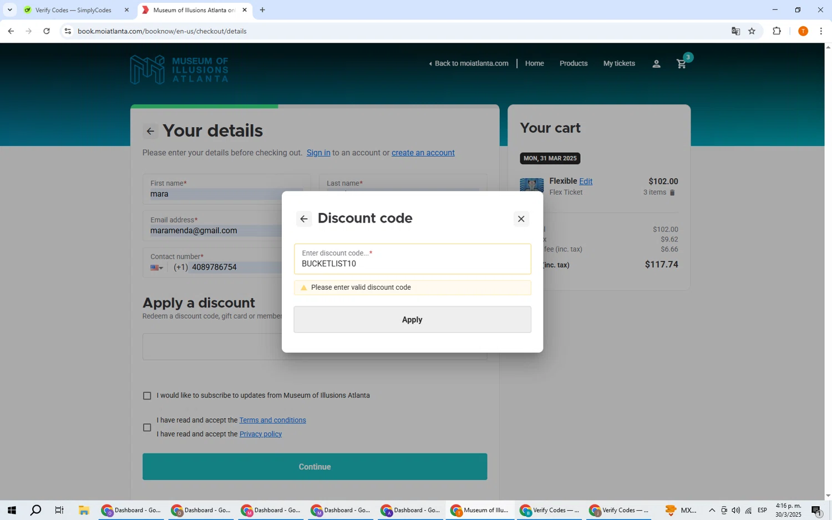
Task: Open the Chrome three-dot menu
Action: coord(821,31)
